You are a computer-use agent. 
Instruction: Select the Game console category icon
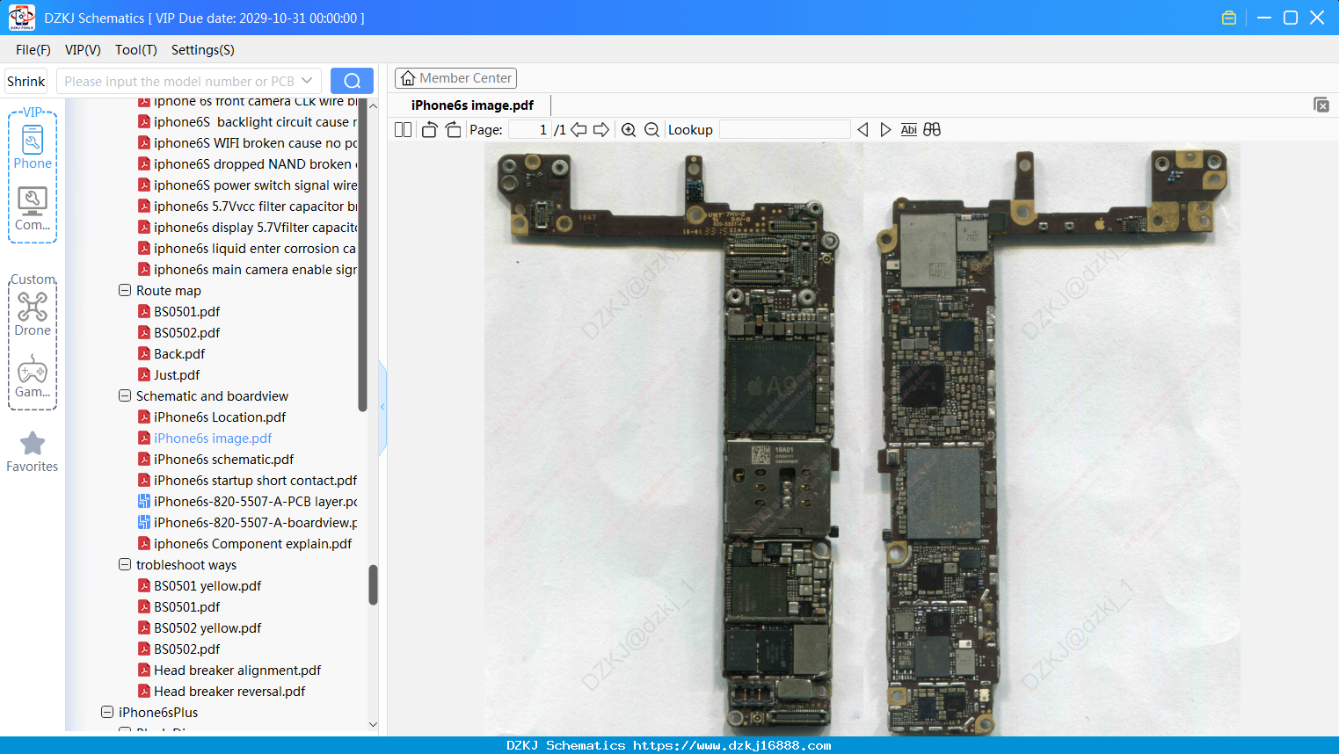[33, 376]
